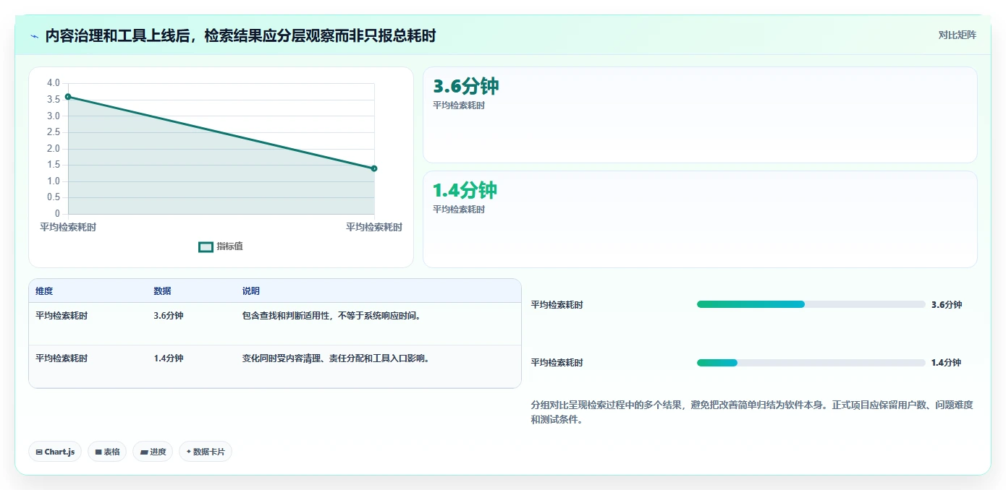Click the label left of the 3.6分钟 progress bar
This screenshot has width=1006, height=490.
(557, 305)
